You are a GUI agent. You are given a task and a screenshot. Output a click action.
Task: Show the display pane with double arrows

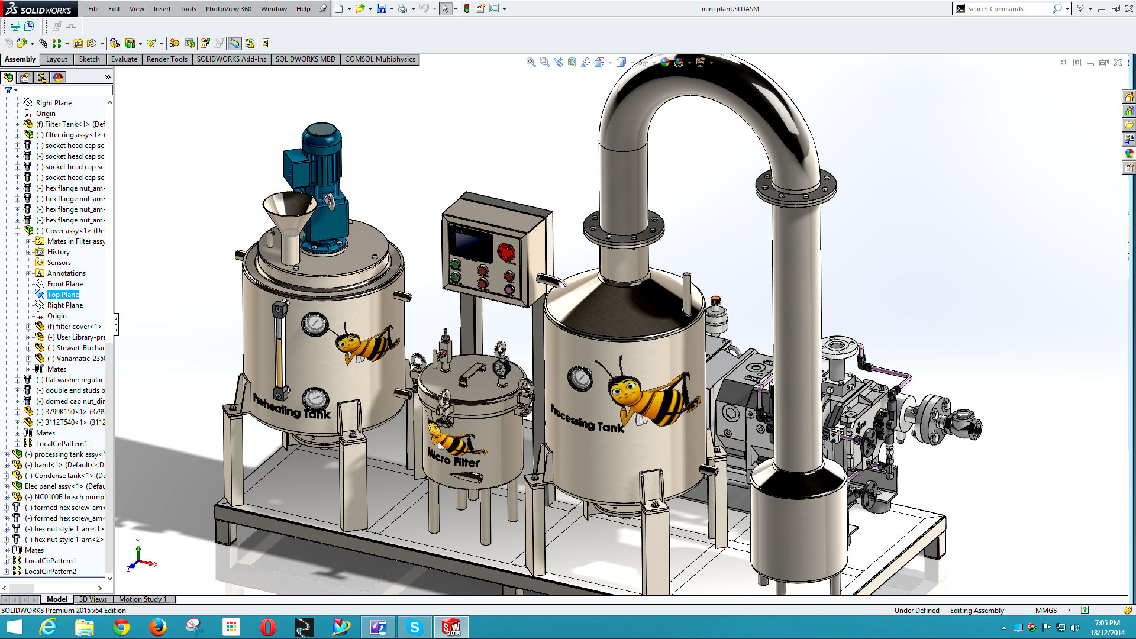pyautogui.click(x=108, y=78)
